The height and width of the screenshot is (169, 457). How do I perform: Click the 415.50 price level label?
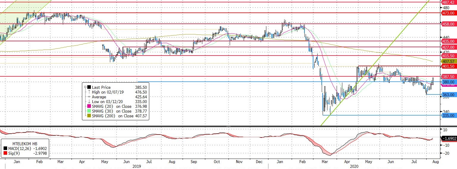[x=449, y=56]
